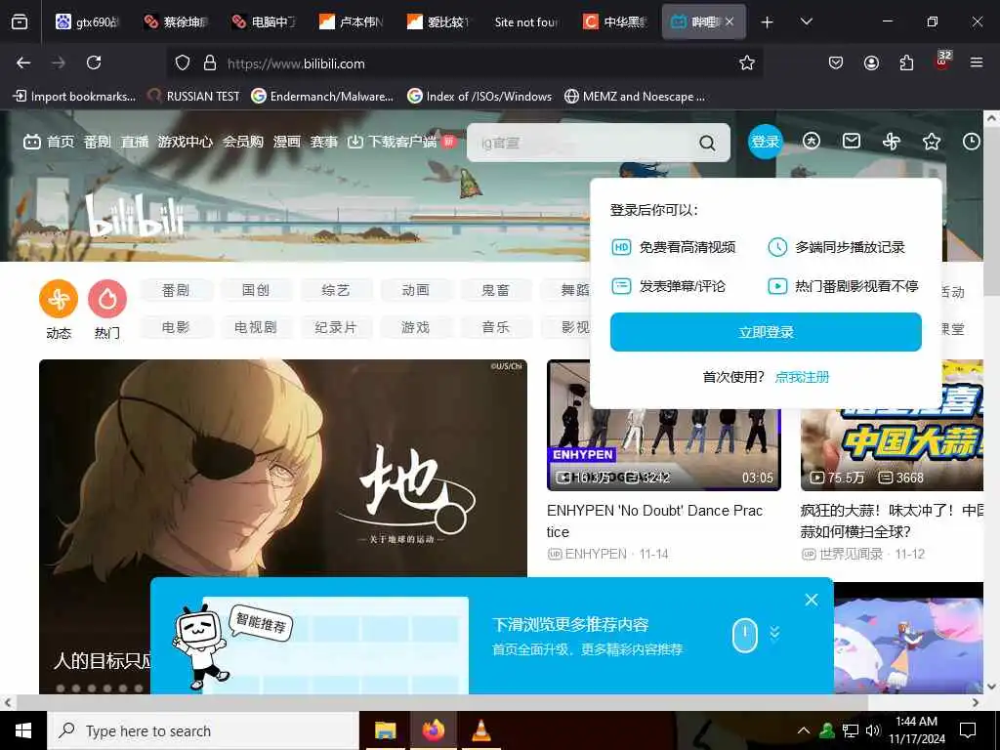Show hidden system tray icons chevron
This screenshot has width=1000, height=750.
point(804,730)
